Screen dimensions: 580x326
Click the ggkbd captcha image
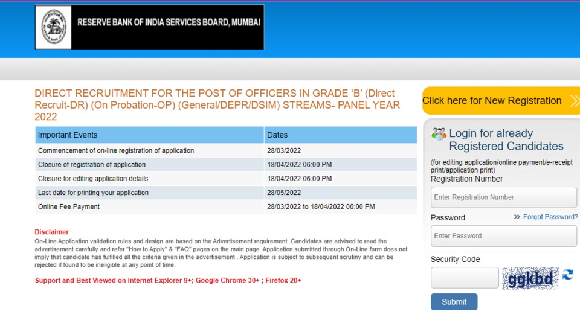[x=530, y=278]
